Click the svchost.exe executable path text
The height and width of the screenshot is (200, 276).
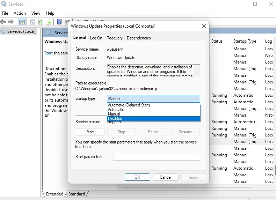[x=116, y=89]
